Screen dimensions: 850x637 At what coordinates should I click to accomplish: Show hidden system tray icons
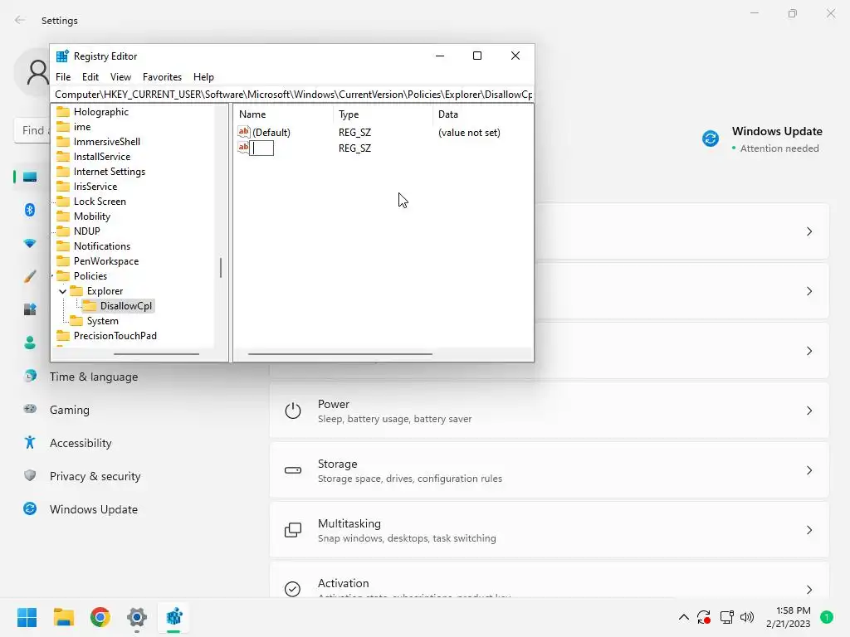click(684, 617)
